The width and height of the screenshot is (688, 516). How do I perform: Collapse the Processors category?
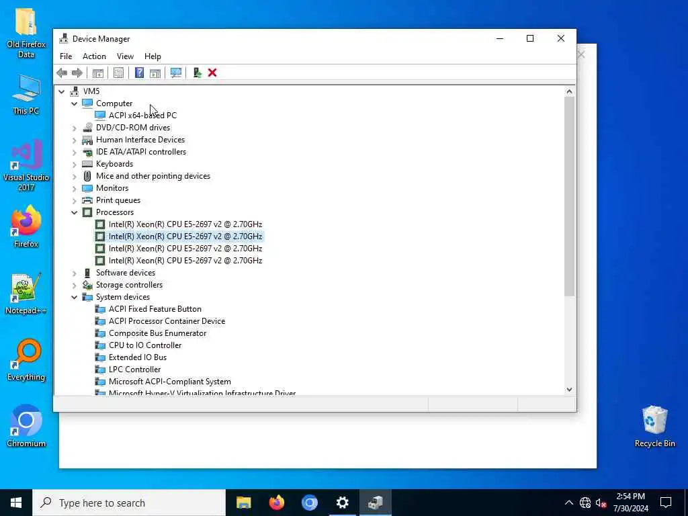74,212
